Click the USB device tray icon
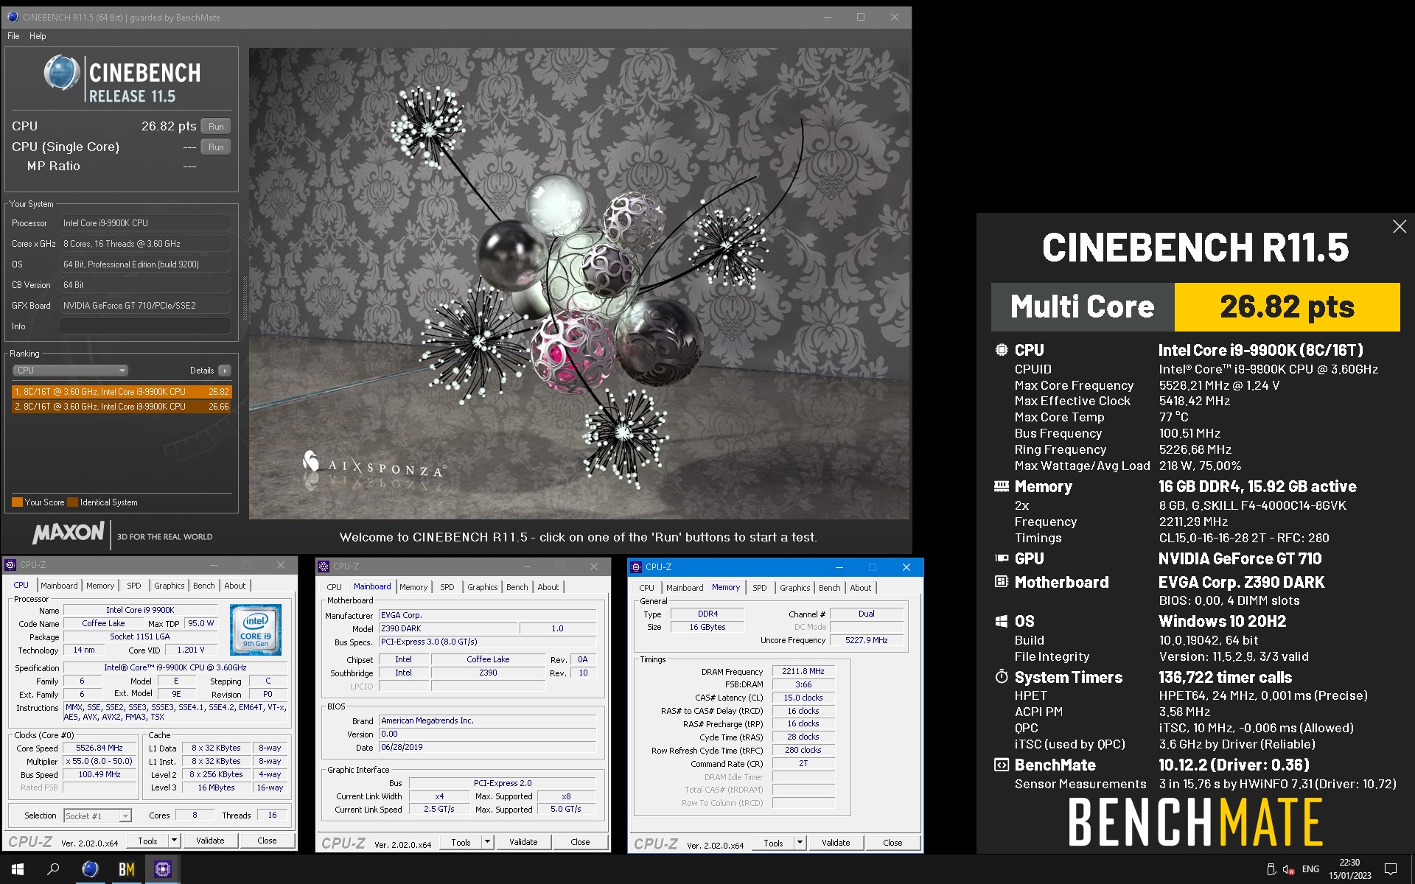 (1271, 869)
